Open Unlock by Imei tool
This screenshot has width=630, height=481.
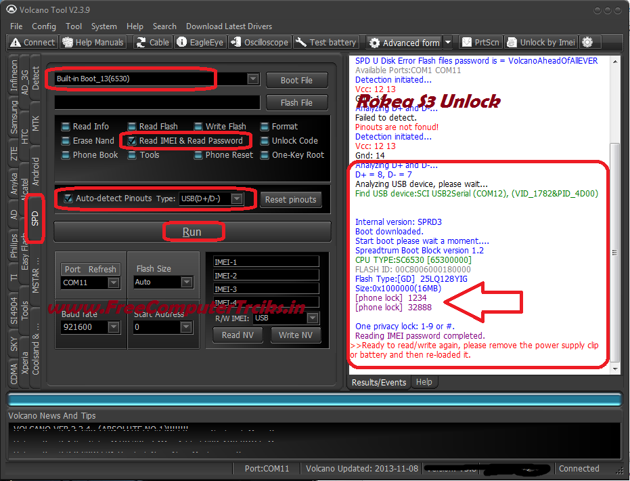click(541, 42)
